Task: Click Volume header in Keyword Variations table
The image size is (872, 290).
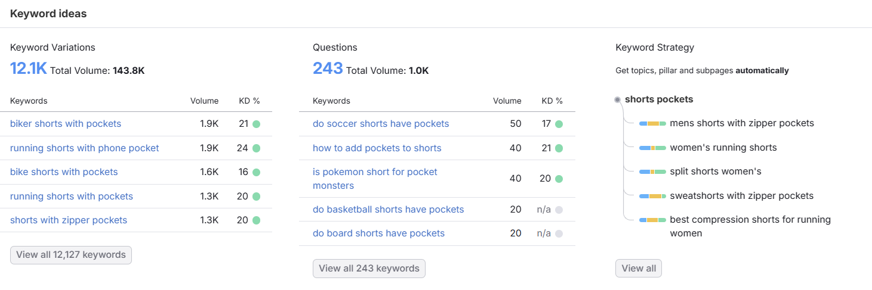Action: point(204,101)
